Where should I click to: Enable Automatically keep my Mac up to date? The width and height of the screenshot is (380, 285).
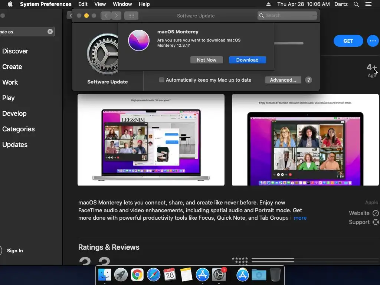point(162,80)
